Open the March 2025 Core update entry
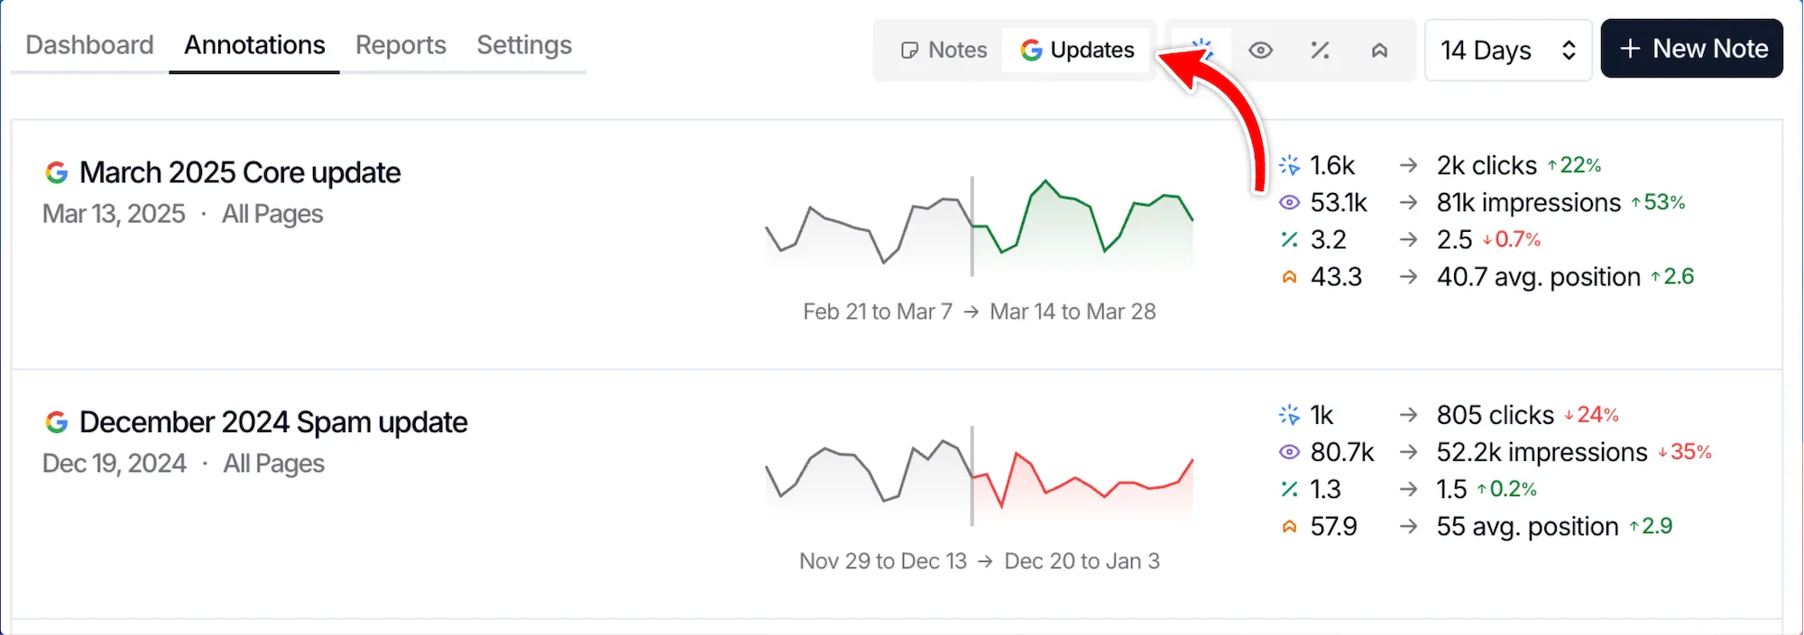The width and height of the screenshot is (1804, 635). [240, 172]
